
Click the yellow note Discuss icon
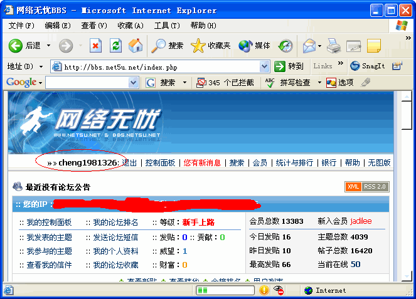374,46
